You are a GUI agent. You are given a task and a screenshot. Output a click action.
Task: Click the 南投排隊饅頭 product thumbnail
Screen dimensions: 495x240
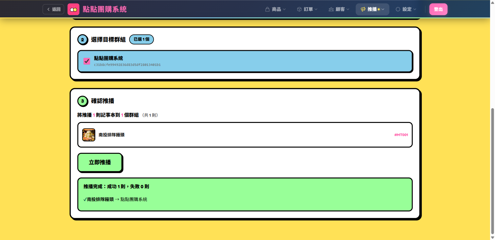pyautogui.click(x=89, y=135)
